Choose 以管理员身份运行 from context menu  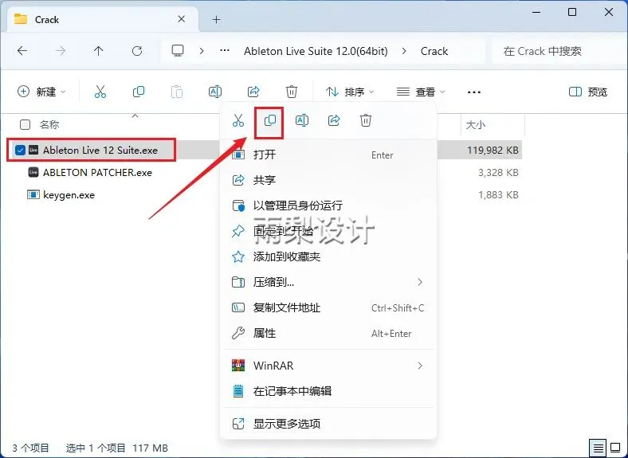tap(328, 206)
